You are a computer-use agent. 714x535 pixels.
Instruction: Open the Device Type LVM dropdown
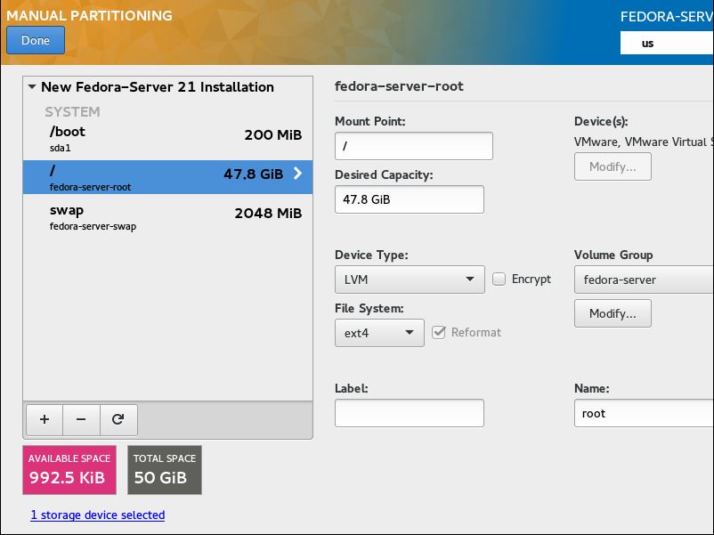click(x=410, y=280)
